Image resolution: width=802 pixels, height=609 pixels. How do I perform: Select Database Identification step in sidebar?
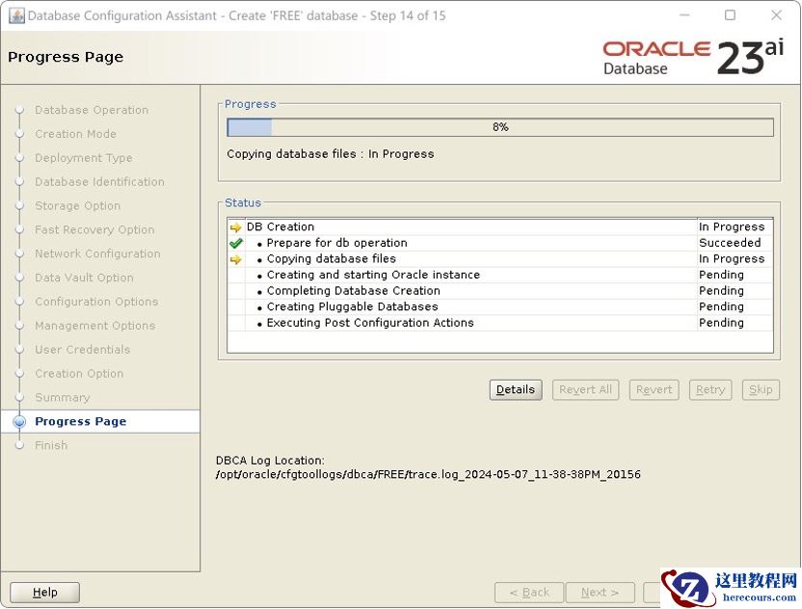[99, 182]
